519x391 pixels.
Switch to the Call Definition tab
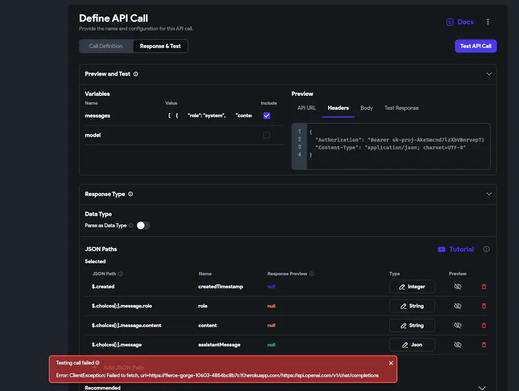(106, 46)
